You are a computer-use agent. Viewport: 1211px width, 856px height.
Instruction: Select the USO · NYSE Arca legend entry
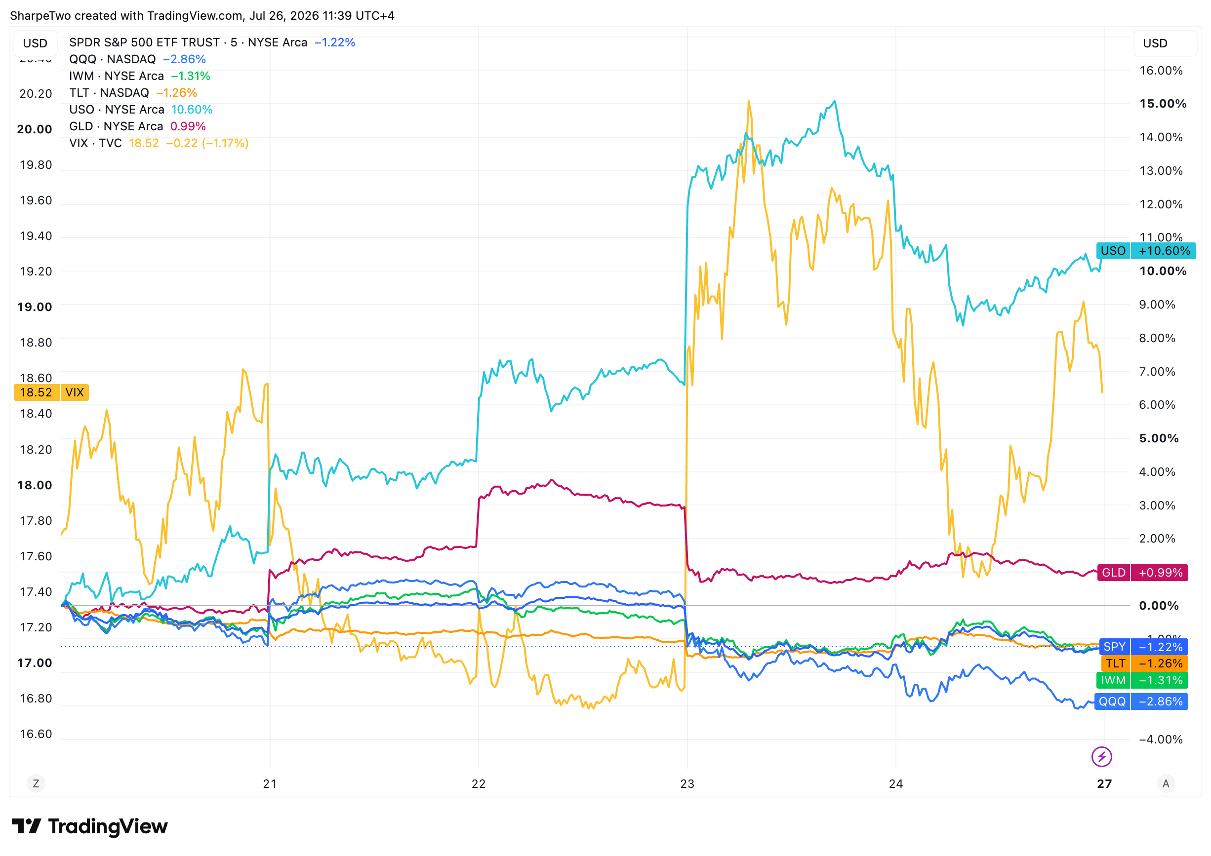click(x=117, y=110)
